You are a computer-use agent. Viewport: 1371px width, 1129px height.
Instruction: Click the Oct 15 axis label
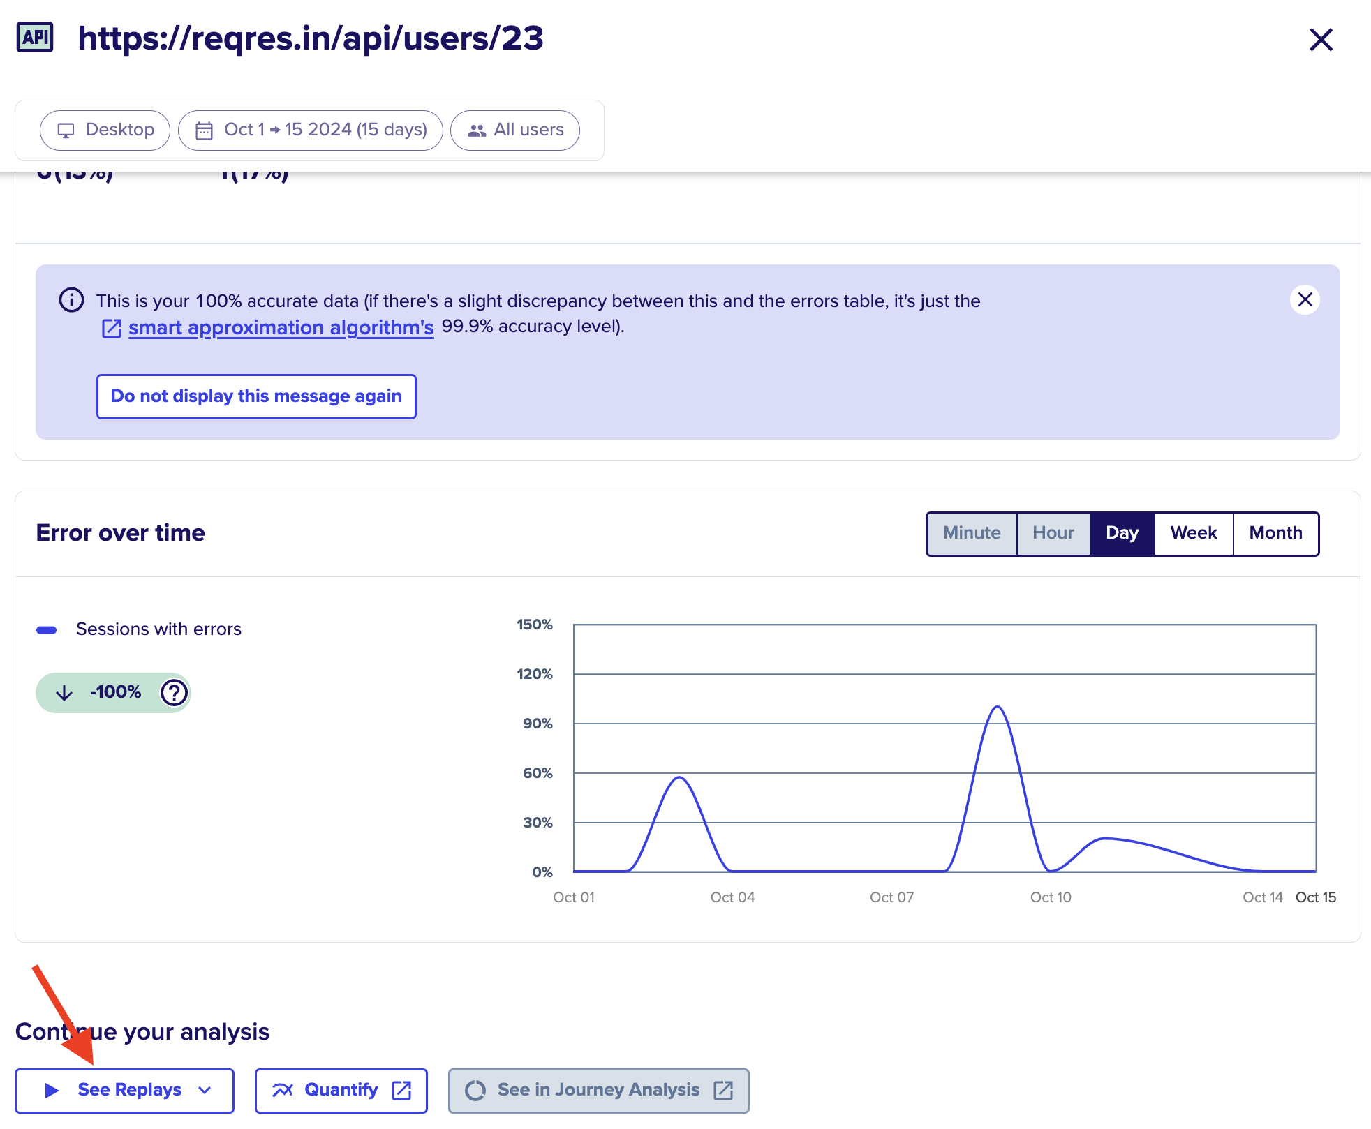(1316, 897)
